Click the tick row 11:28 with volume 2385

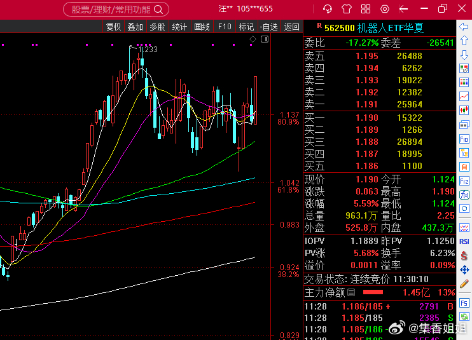[x=379, y=318]
